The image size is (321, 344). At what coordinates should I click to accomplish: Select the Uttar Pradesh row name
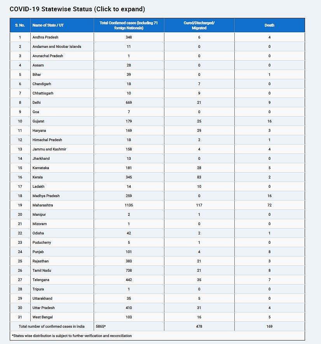[44, 308]
